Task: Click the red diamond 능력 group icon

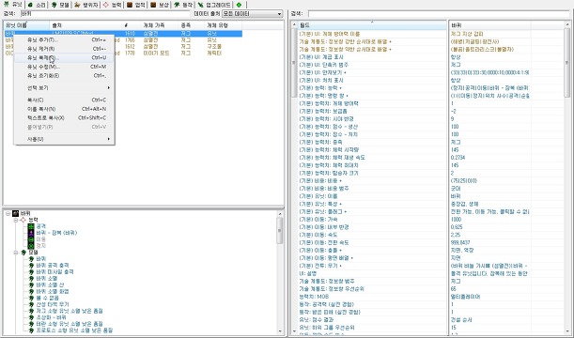Action: 23,220
